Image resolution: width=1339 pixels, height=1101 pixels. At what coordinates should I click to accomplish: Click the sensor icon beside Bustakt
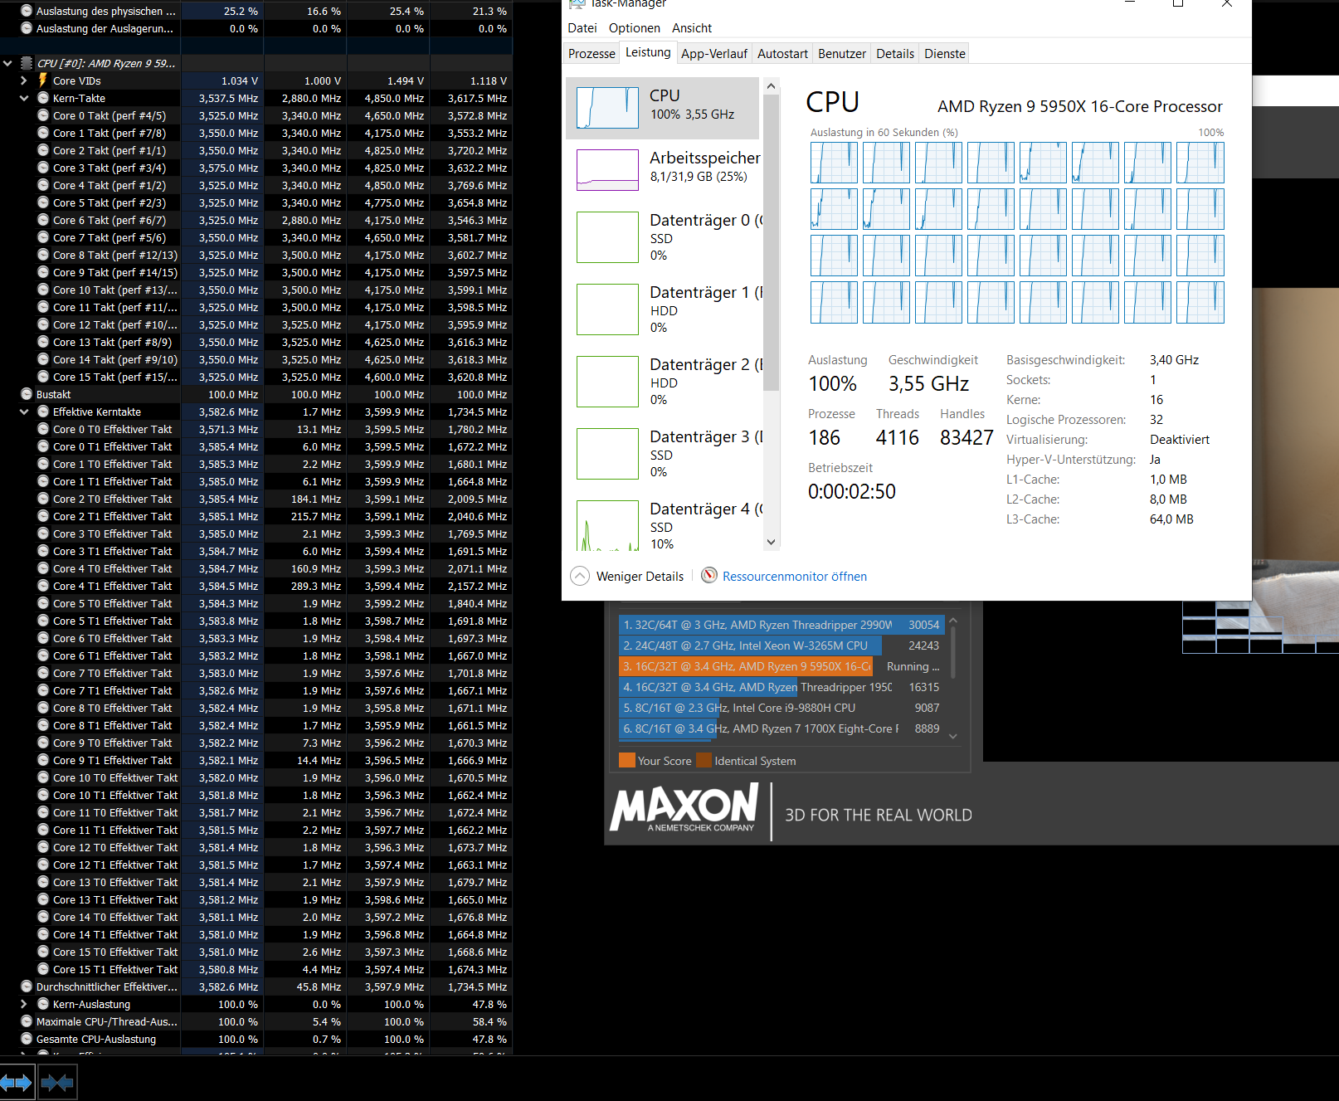[x=27, y=394]
